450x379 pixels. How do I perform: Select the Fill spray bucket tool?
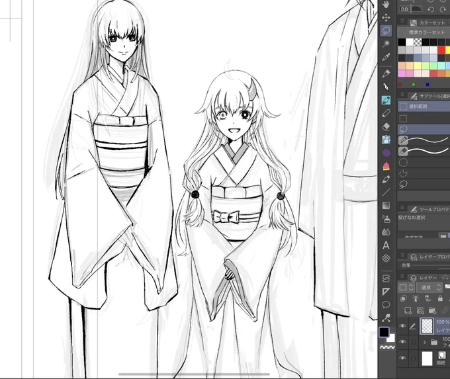point(386,219)
